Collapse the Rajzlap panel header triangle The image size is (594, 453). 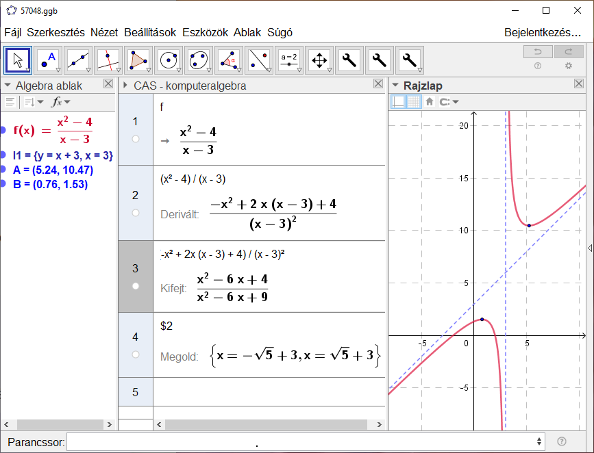[x=395, y=86]
